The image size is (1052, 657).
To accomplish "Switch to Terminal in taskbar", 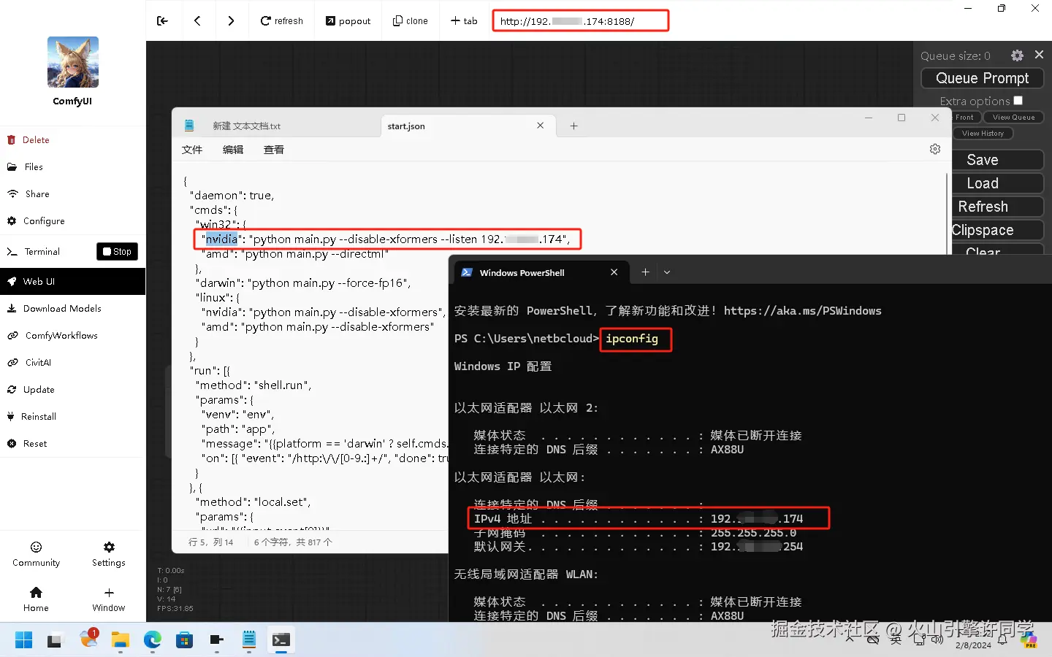I will pyautogui.click(x=281, y=640).
